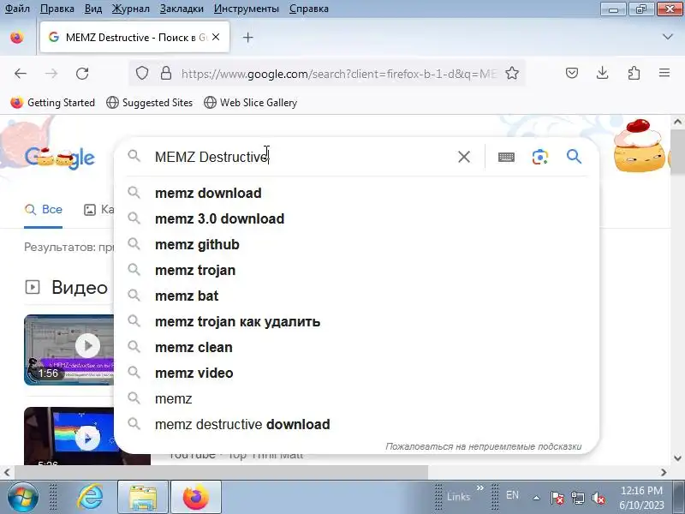Click the site security padlock icon
The width and height of the screenshot is (685, 514).
(x=166, y=73)
